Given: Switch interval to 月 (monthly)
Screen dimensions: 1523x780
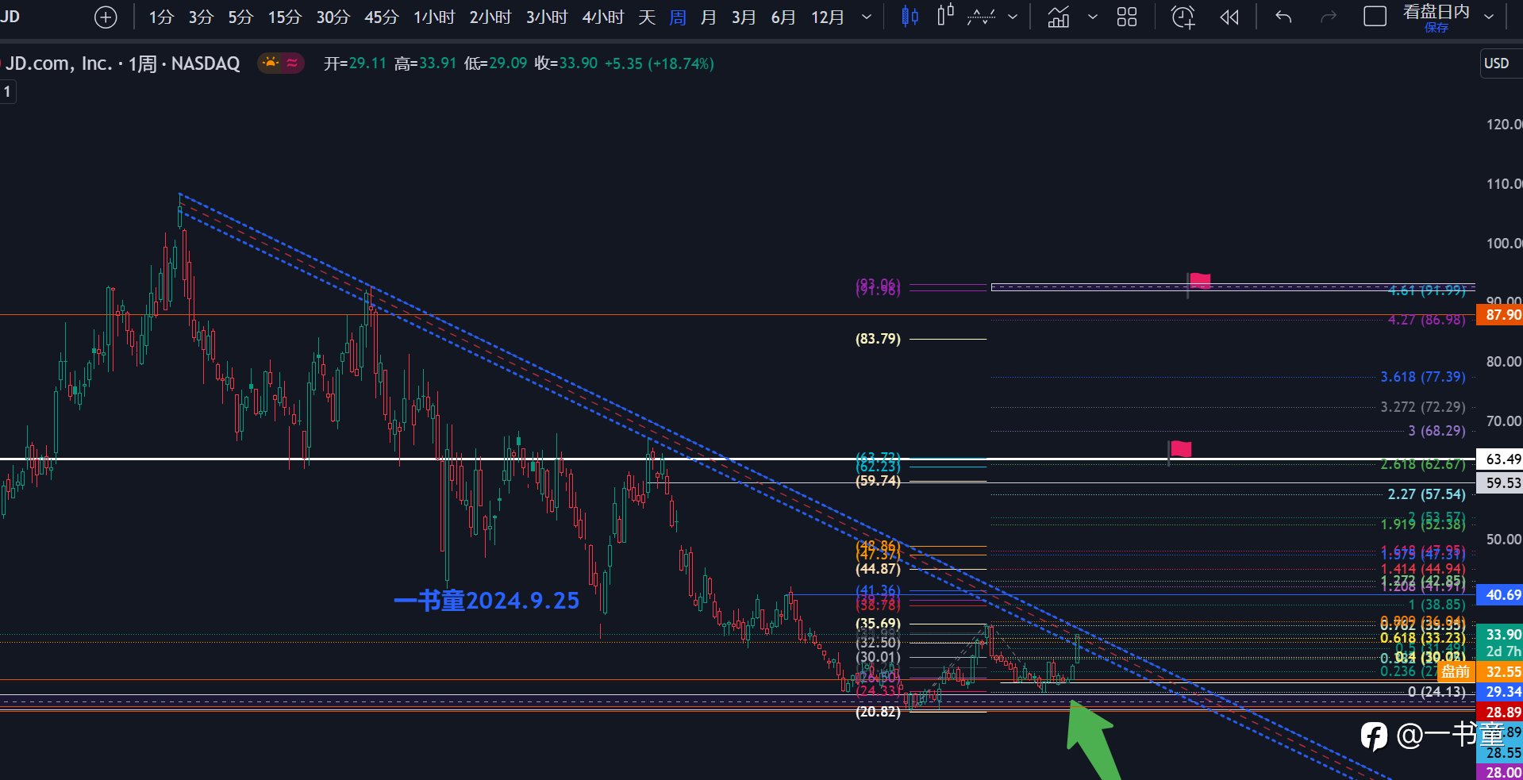Looking at the screenshot, I should tap(709, 17).
